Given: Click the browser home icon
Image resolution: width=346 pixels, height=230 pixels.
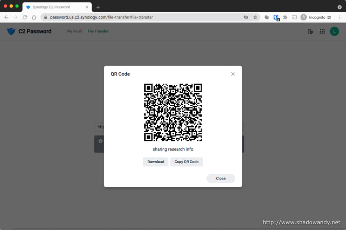Looking at the screenshot, I should point(34,17).
